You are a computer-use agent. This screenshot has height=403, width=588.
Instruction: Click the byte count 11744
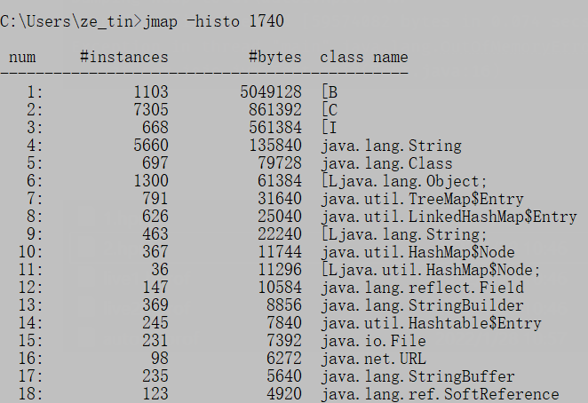pos(280,251)
